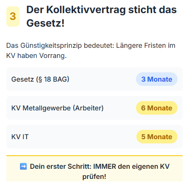Click the text 'Längere Fristen im'

coord(146,46)
